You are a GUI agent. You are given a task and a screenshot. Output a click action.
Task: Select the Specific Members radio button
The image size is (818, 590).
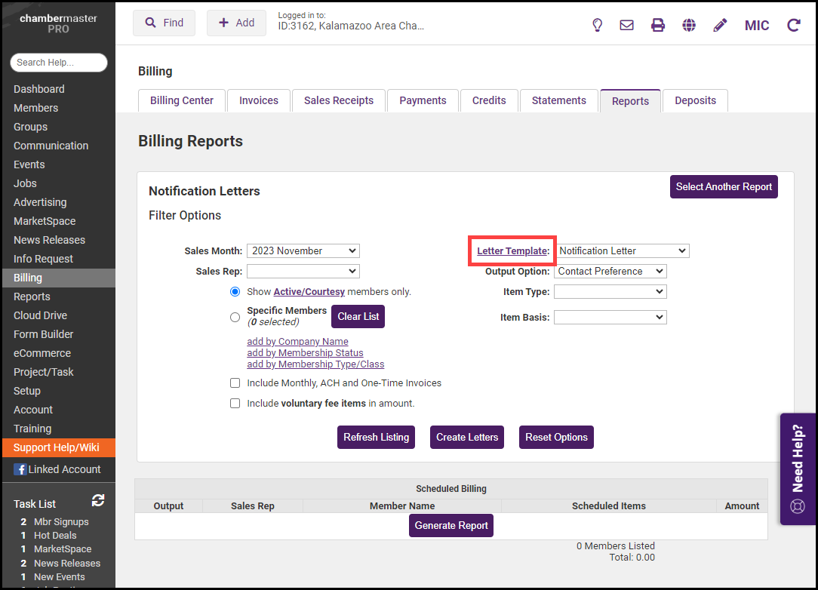pyautogui.click(x=235, y=317)
